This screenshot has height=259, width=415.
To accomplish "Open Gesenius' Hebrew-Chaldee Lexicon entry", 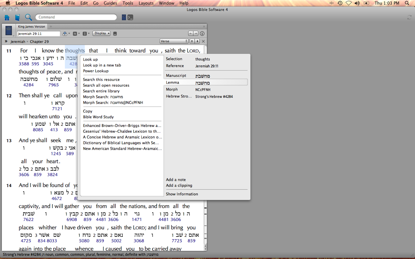I will [122, 132].
